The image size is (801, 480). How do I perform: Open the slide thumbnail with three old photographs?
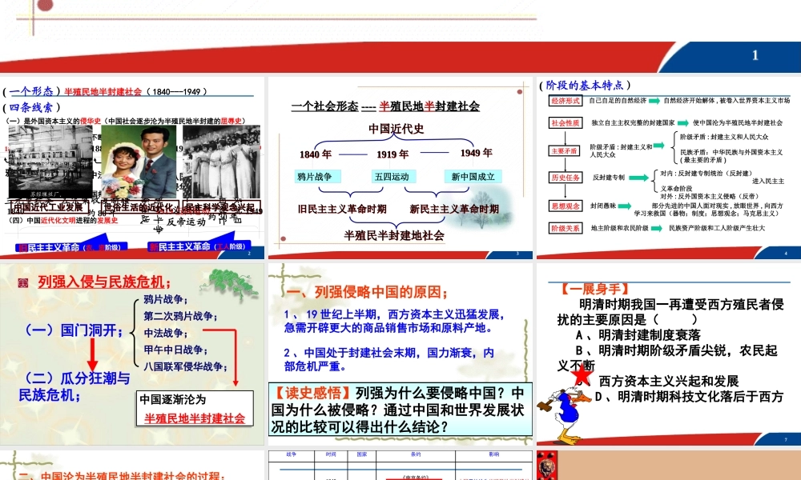(132, 168)
